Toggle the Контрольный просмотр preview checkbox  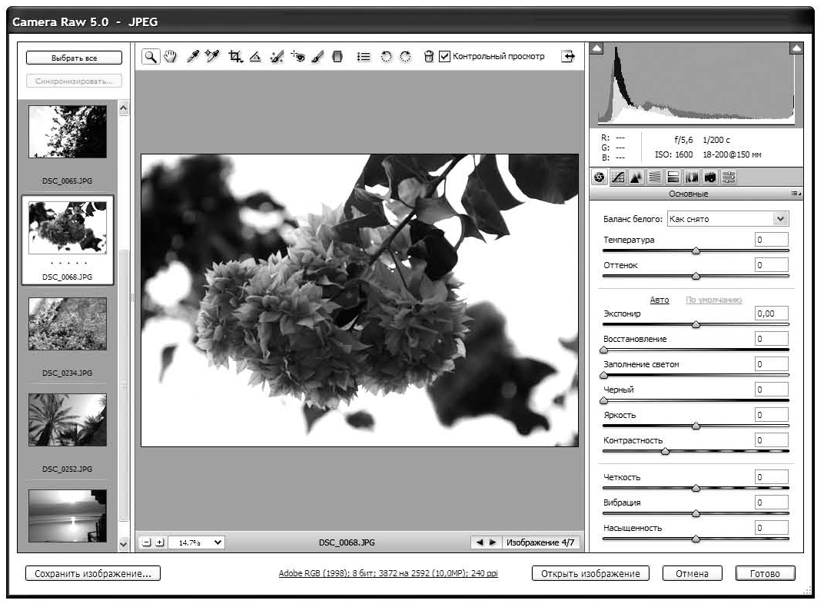tap(444, 56)
